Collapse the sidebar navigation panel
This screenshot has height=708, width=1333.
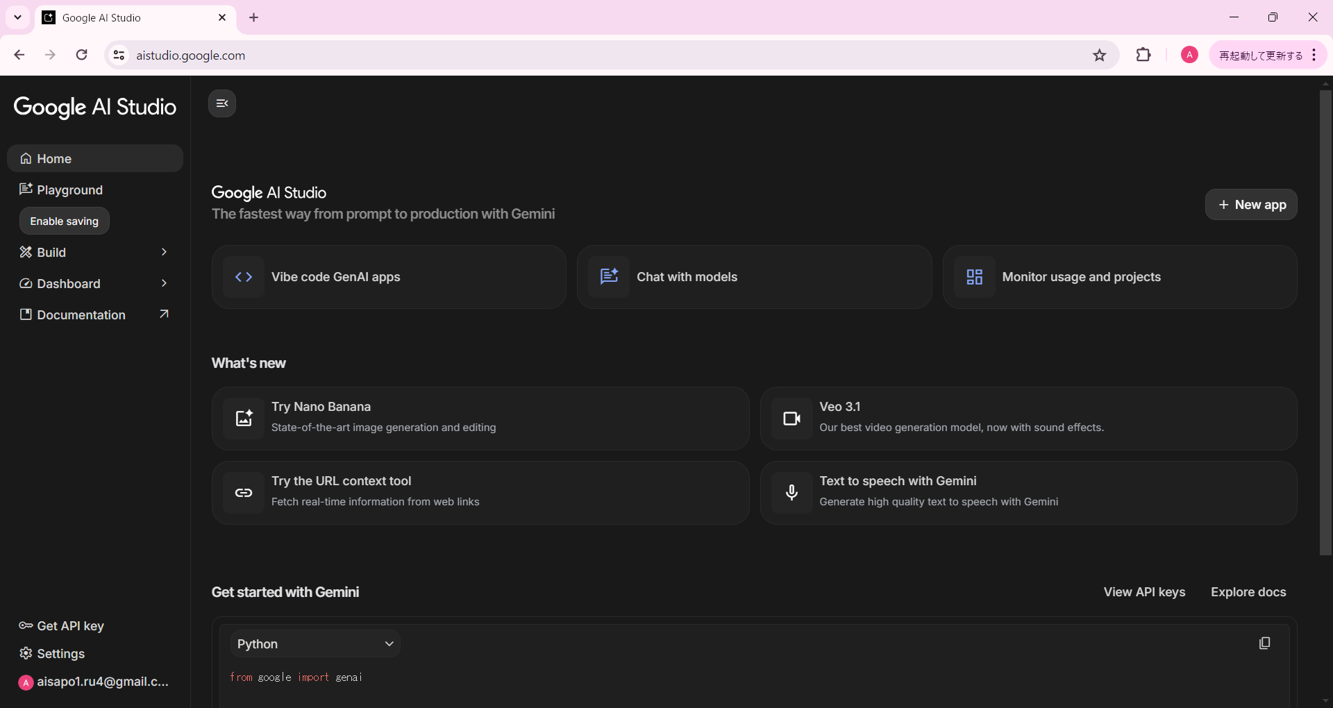pyautogui.click(x=222, y=103)
